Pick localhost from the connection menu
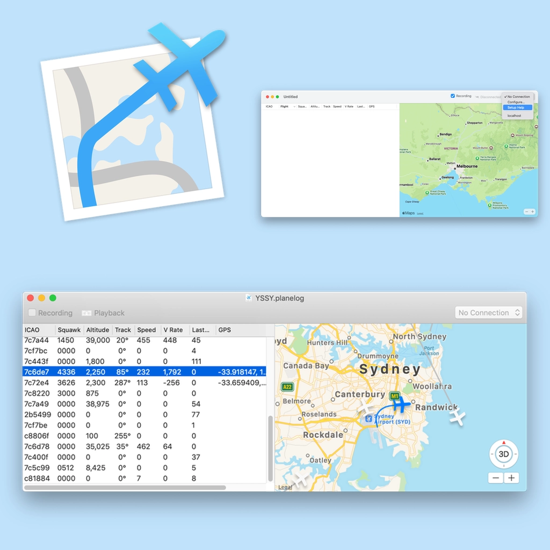550x550 pixels. 514,115
